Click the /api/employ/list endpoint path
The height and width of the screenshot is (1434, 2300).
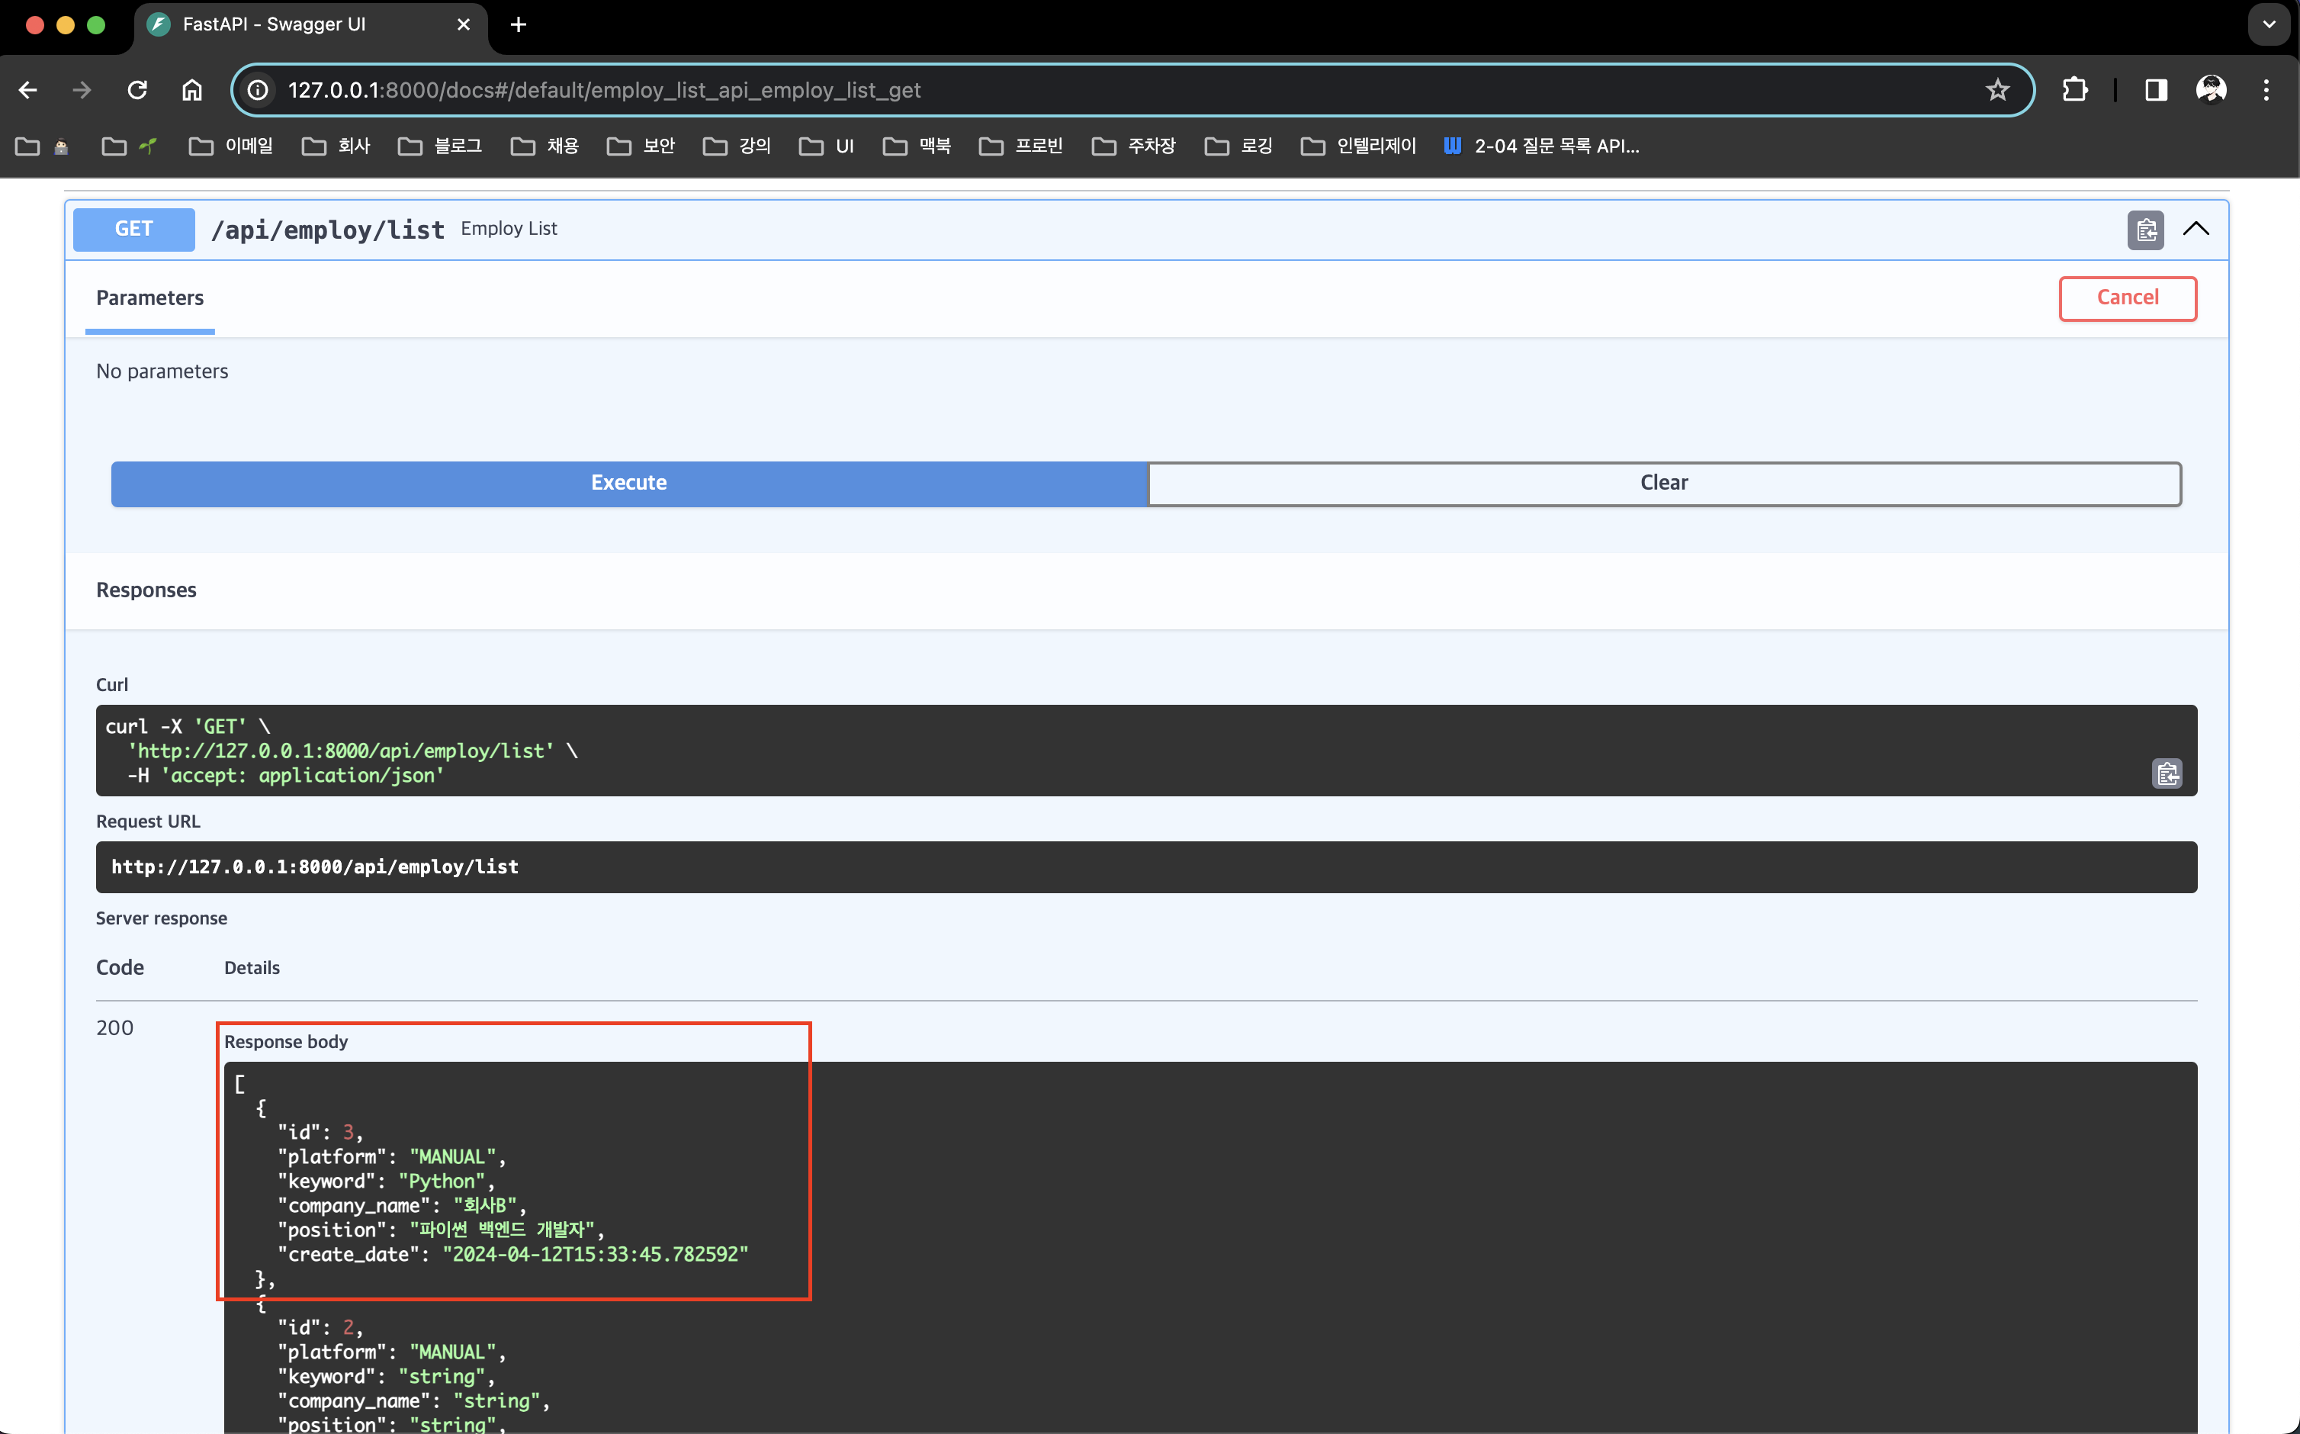[x=328, y=230]
